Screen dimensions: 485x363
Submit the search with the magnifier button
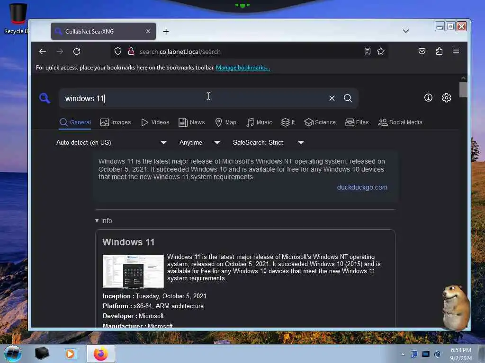coord(348,98)
